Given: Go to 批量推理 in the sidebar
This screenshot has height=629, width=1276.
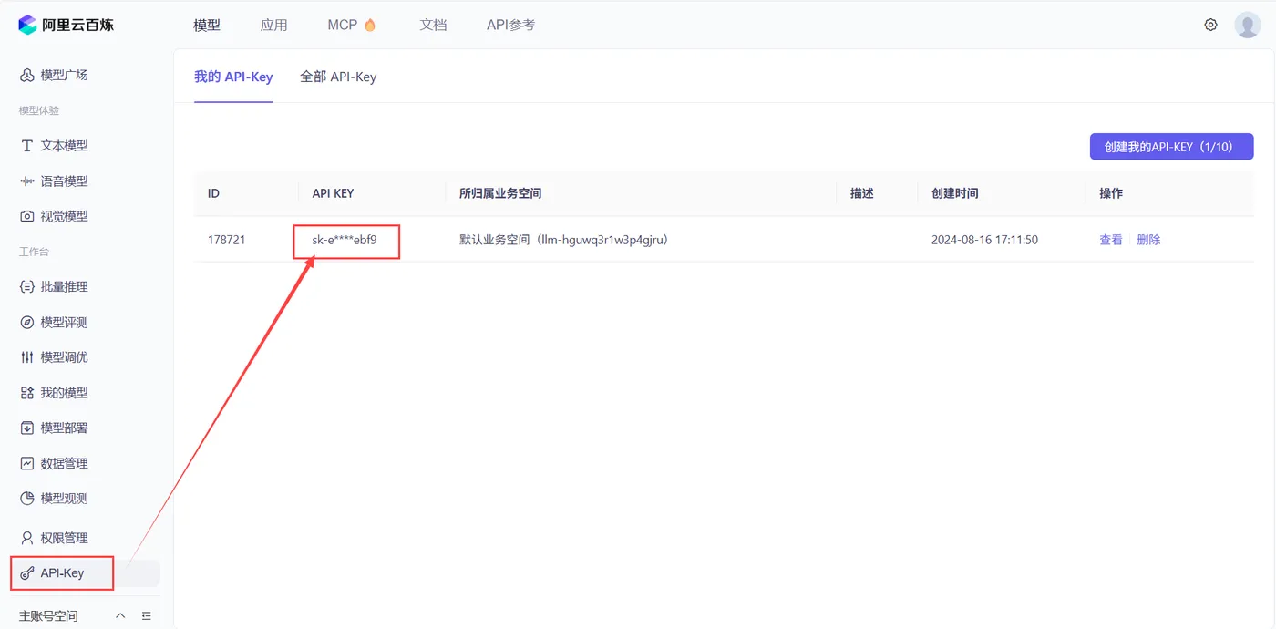Looking at the screenshot, I should pyautogui.click(x=55, y=286).
